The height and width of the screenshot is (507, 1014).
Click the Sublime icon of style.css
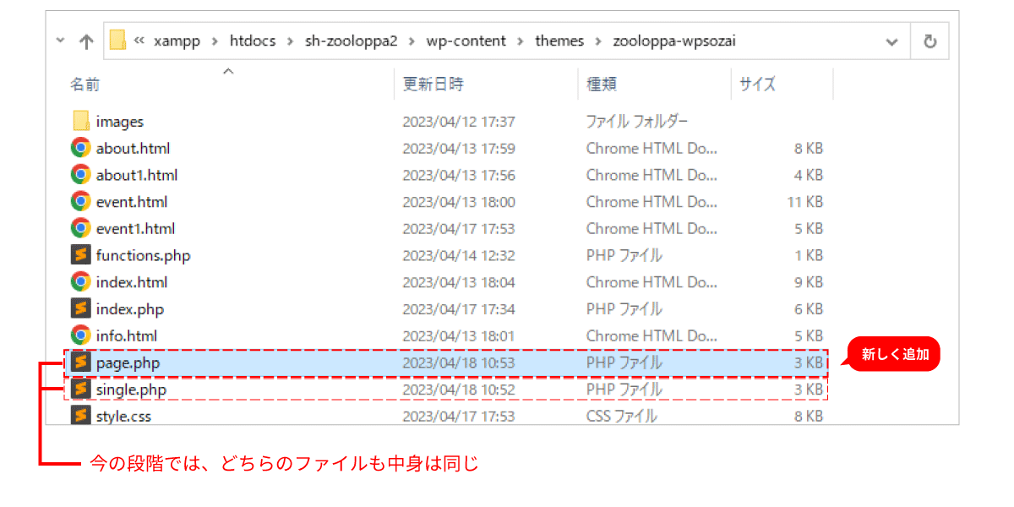pos(81,415)
